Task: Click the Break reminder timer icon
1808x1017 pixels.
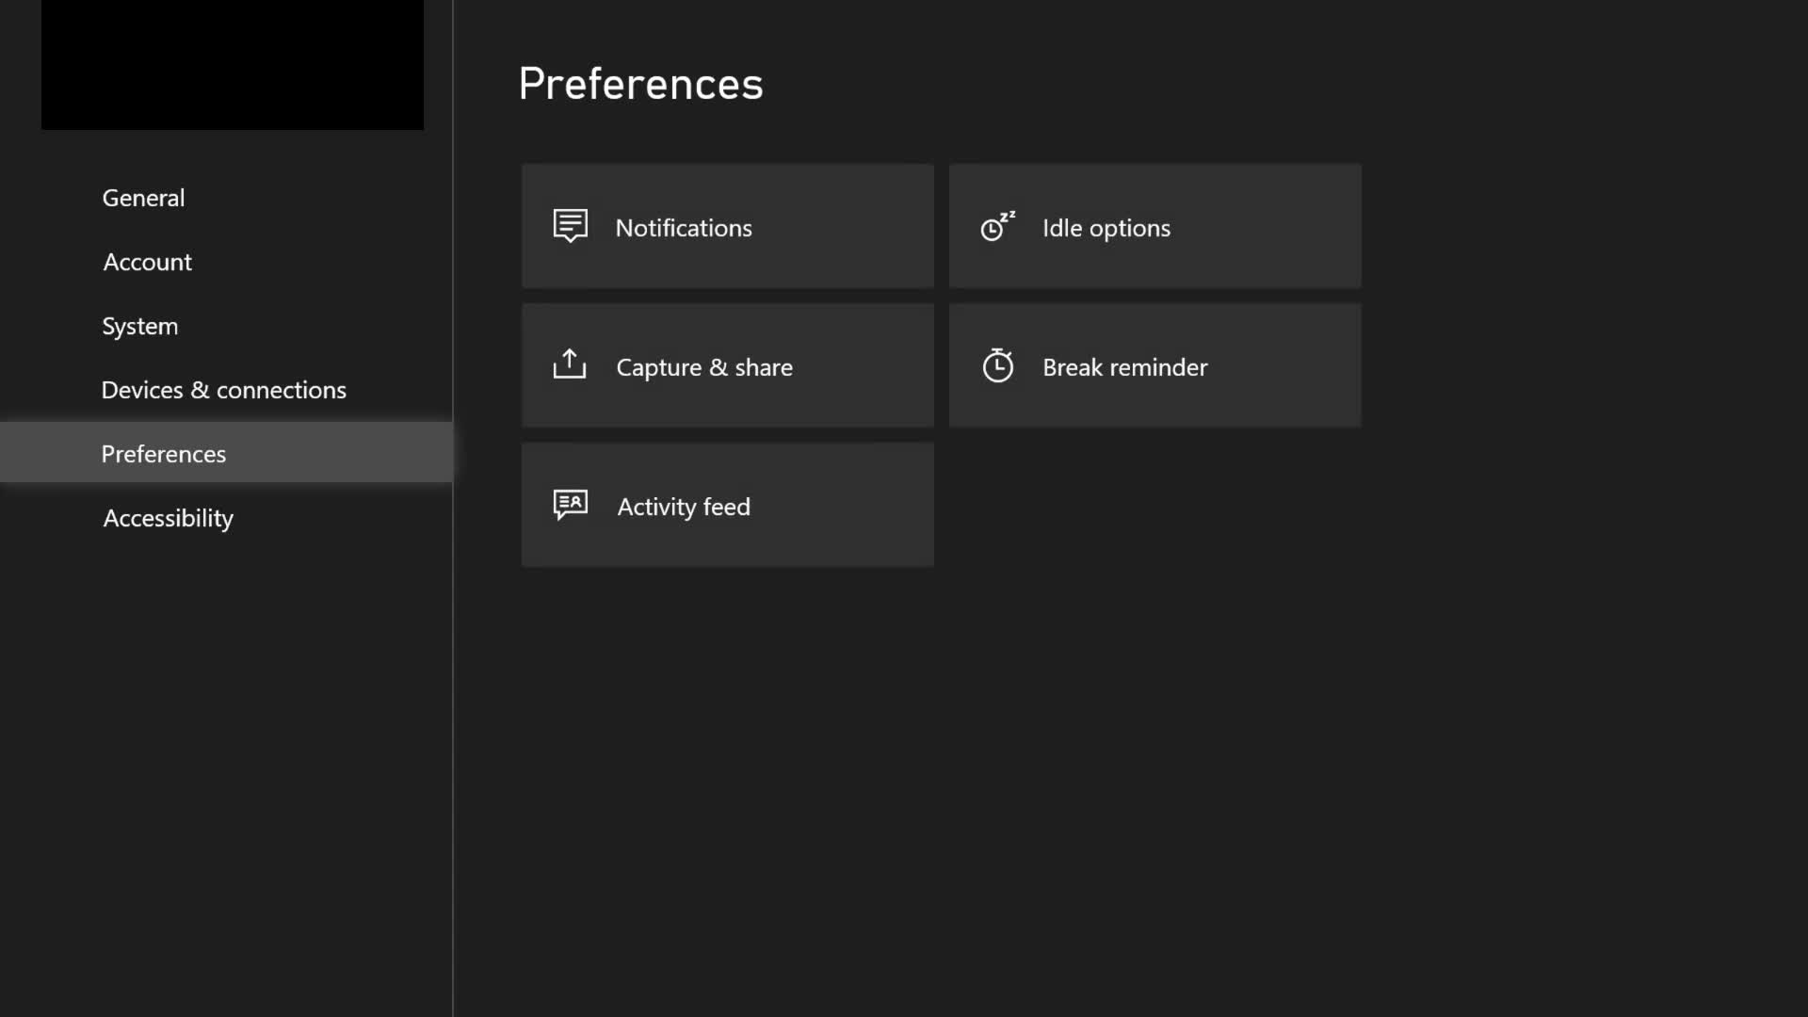Action: (x=997, y=365)
